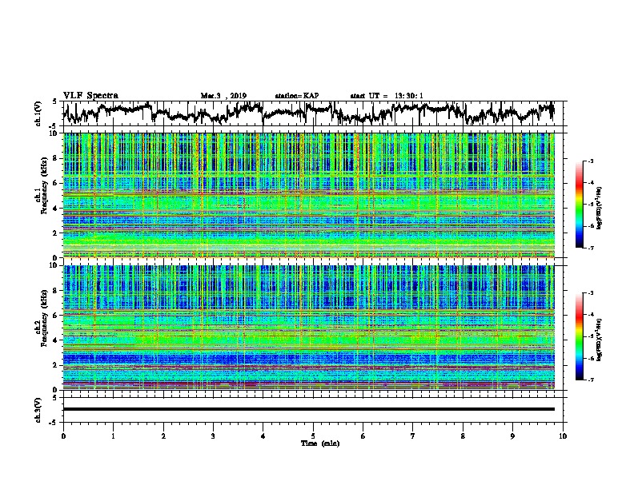This screenshot has height=489, width=634.
Task: Click the 'ch.1(V)' waveform axis label
Action: (x=38, y=113)
